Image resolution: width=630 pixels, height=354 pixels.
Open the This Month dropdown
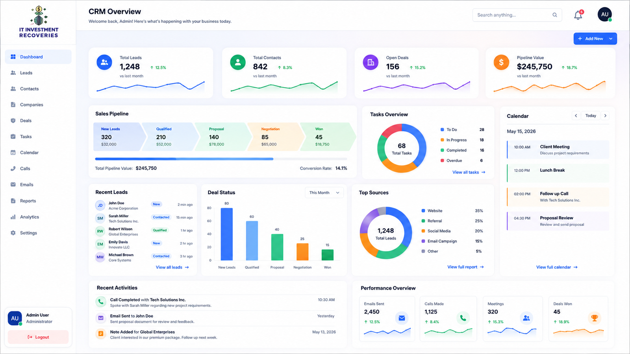324,193
